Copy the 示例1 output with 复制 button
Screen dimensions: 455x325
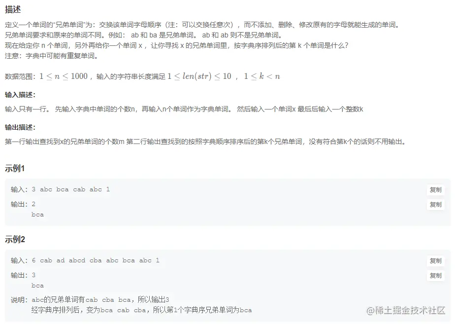[435, 205]
